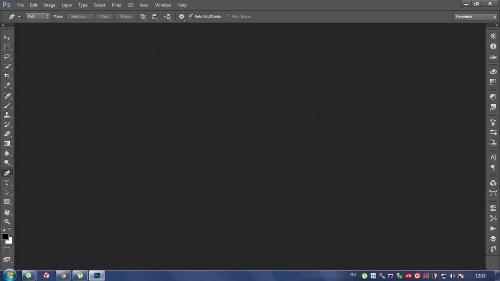This screenshot has width=500, height=281.
Task: Select the Rectangular Marquee tool
Action: coord(7,47)
